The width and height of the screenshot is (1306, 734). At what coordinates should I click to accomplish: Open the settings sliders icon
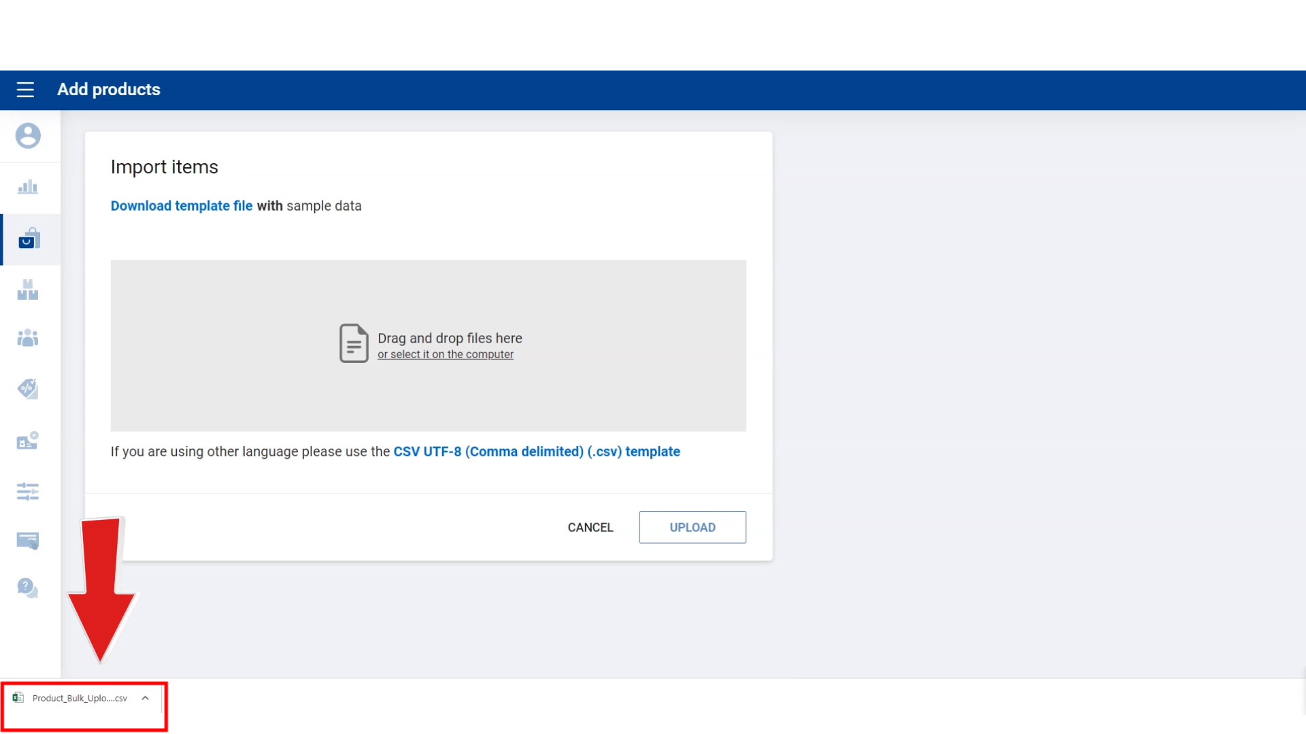coord(28,491)
